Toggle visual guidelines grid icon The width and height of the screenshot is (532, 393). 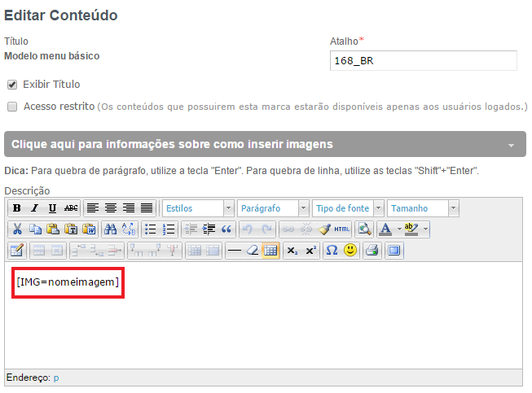(270, 251)
